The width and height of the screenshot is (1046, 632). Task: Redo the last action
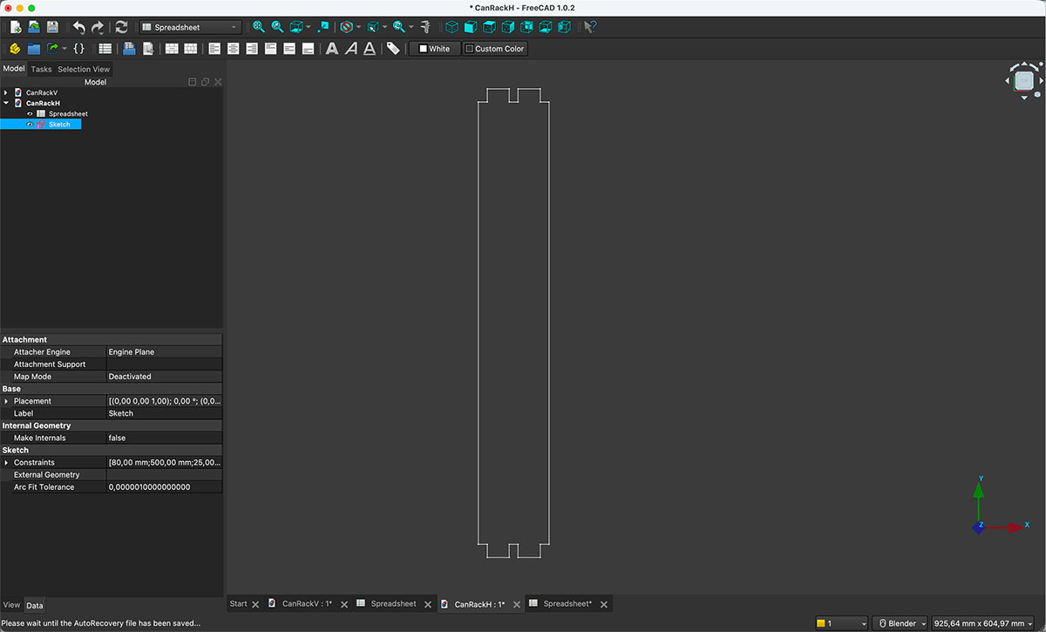tap(98, 27)
